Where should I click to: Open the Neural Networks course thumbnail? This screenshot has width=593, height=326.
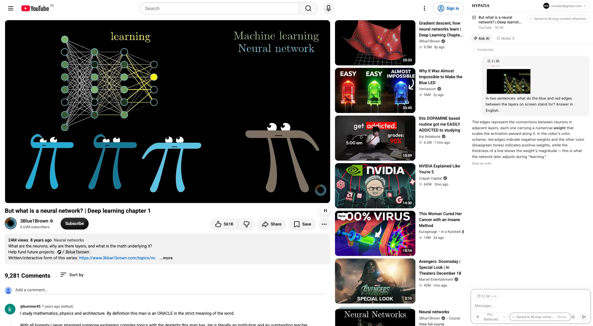pyautogui.click(x=375, y=317)
